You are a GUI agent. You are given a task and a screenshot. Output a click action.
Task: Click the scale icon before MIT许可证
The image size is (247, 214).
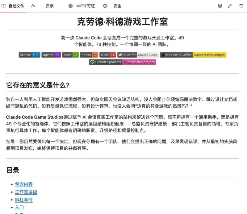point(70,6)
